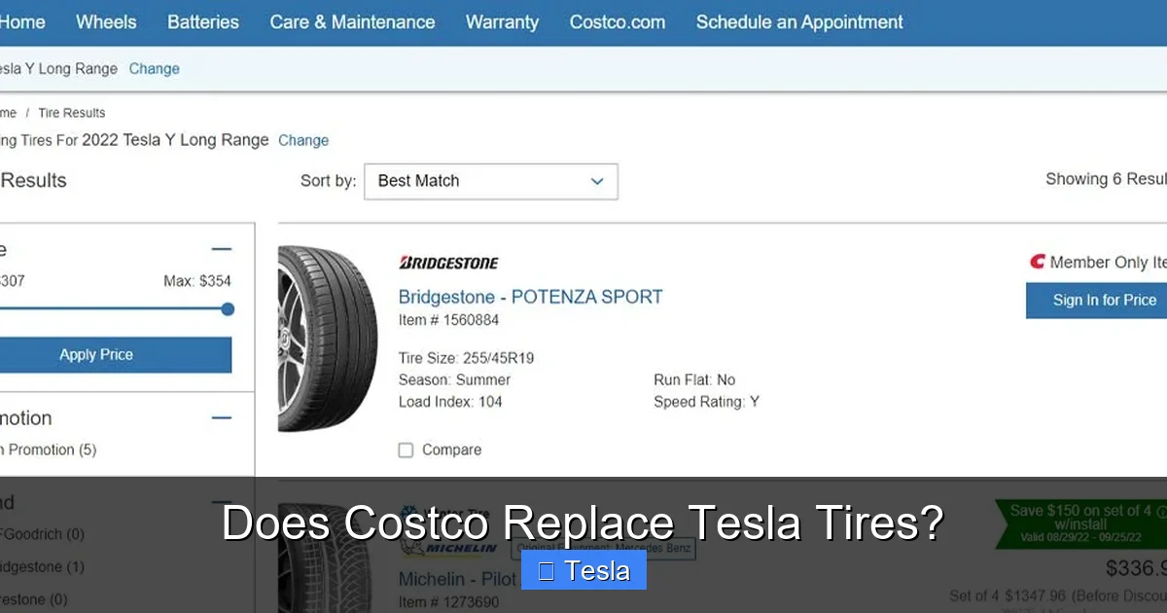This screenshot has height=613, width=1167.
Task: Collapse the Promotion filter section
Action: 221,417
